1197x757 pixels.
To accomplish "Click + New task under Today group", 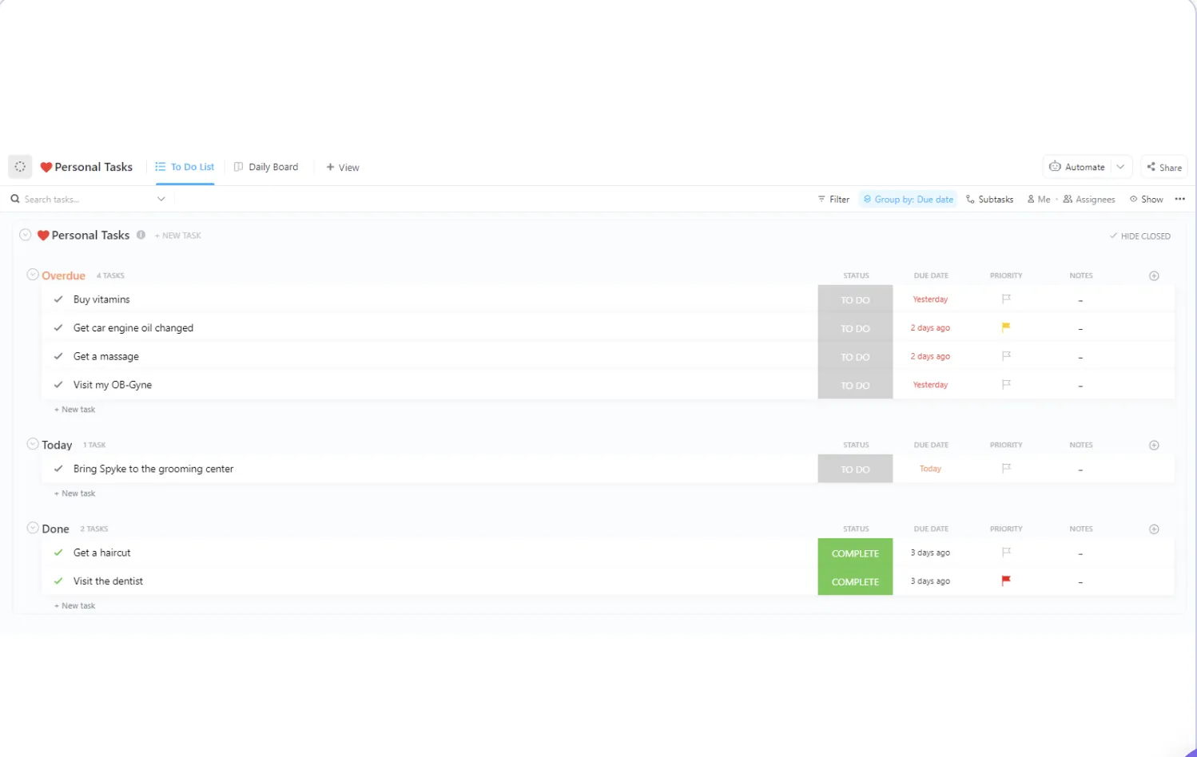I will [74, 493].
